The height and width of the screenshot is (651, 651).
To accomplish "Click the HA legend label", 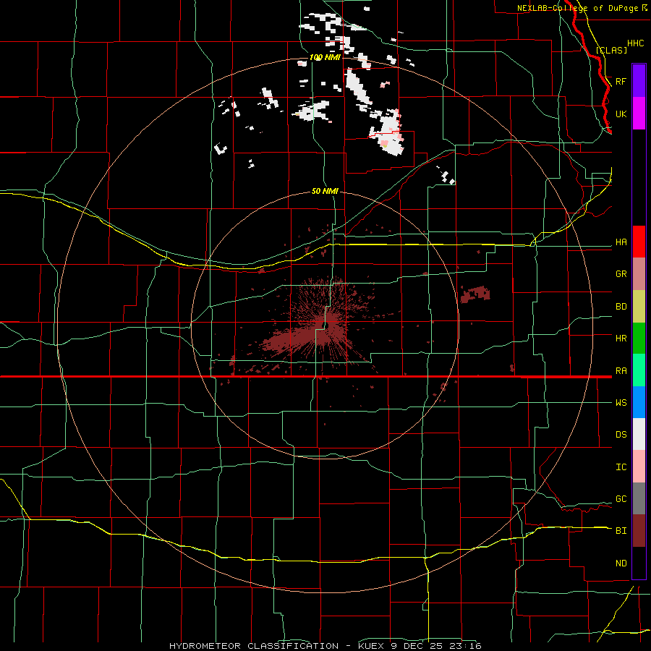I will (621, 242).
